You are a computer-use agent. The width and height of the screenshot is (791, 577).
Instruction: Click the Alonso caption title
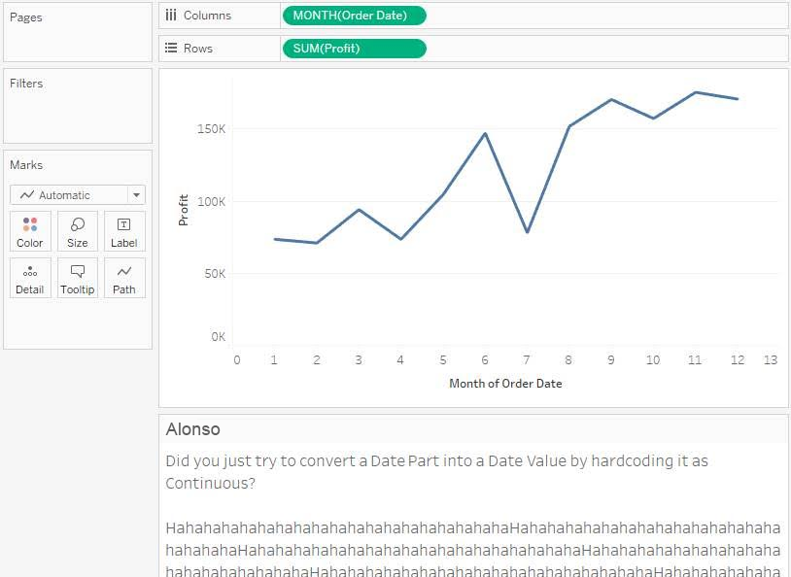point(193,429)
